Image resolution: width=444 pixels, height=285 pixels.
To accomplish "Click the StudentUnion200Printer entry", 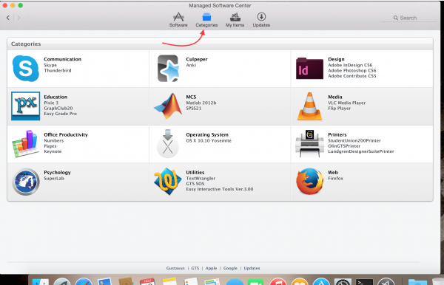I will (x=354, y=141).
